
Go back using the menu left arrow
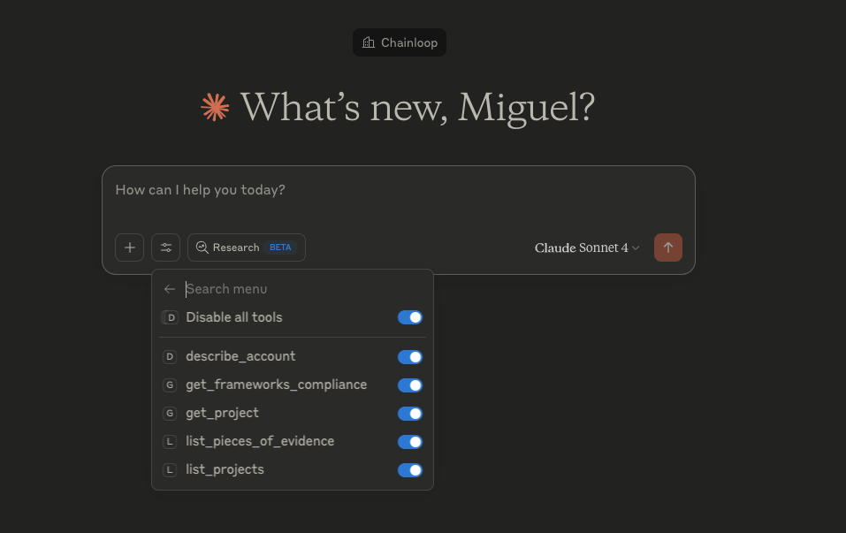point(170,289)
